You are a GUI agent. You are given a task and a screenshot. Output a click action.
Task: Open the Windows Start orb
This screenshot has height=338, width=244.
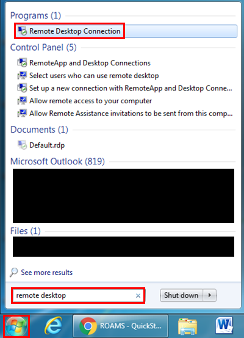coord(16,326)
